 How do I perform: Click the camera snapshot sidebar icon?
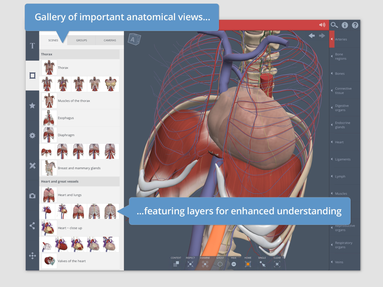pos(32,196)
